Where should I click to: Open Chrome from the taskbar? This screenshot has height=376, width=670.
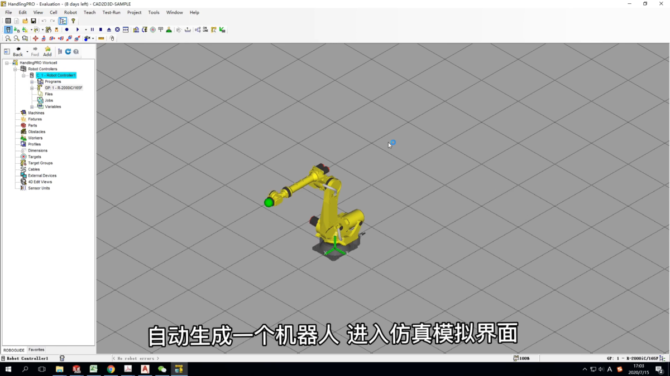coord(111,369)
